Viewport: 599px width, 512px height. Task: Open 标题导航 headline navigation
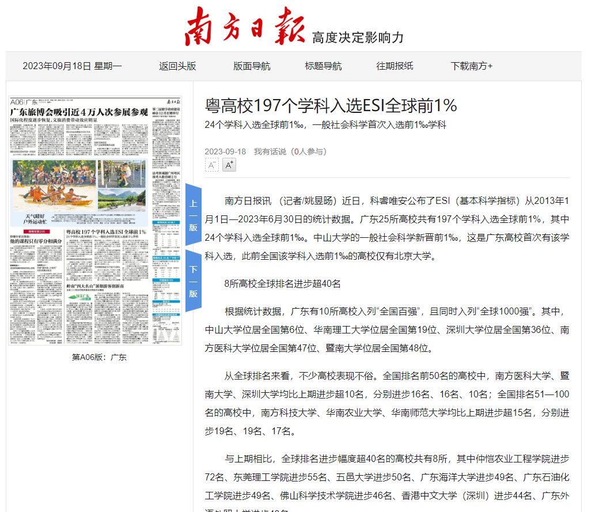[323, 66]
